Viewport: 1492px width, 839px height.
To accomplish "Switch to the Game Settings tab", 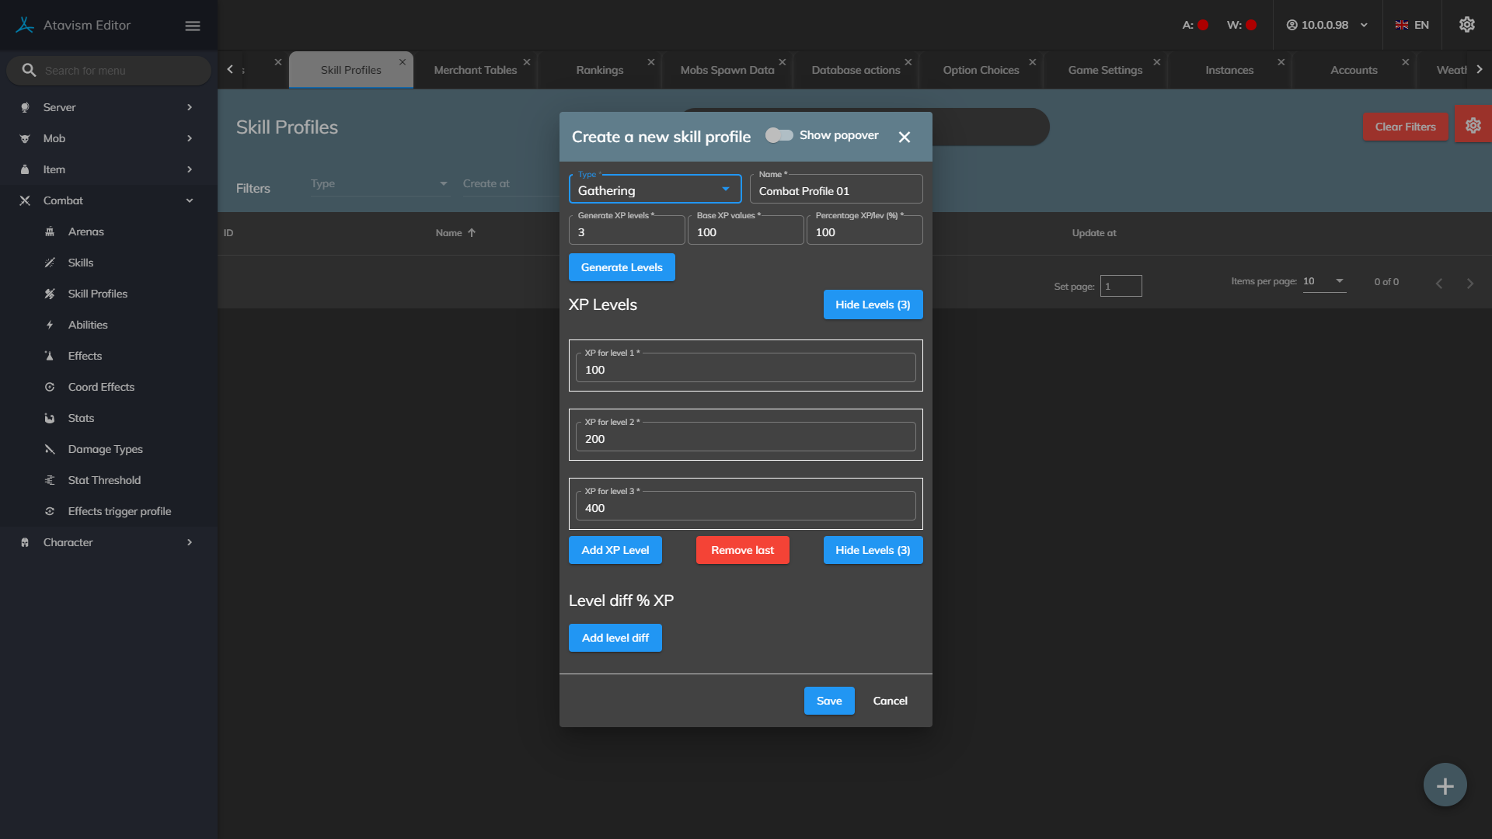I will (1104, 70).
